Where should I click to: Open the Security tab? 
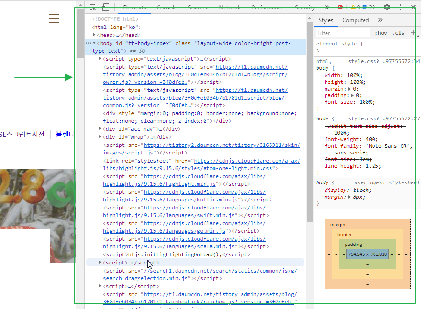click(x=305, y=8)
